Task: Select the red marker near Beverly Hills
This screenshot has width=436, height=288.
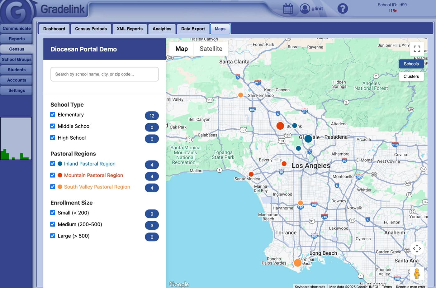Action: click(x=284, y=164)
